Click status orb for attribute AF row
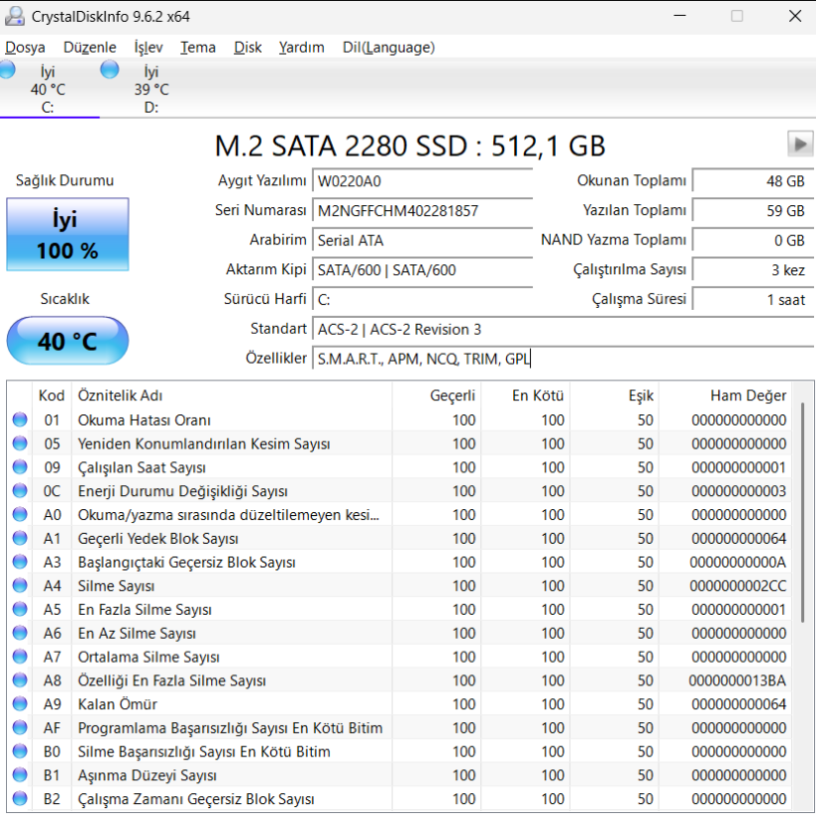 tap(20, 727)
